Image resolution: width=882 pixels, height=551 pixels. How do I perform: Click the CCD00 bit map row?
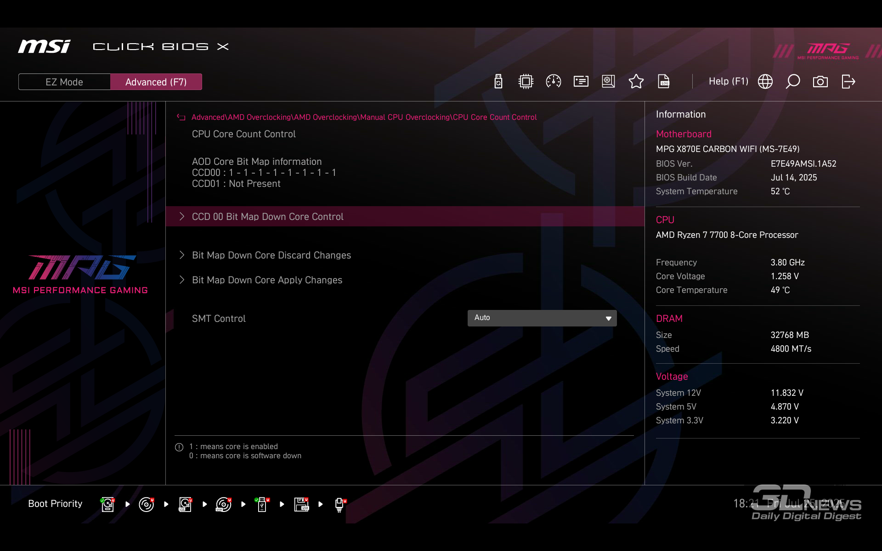coord(264,173)
